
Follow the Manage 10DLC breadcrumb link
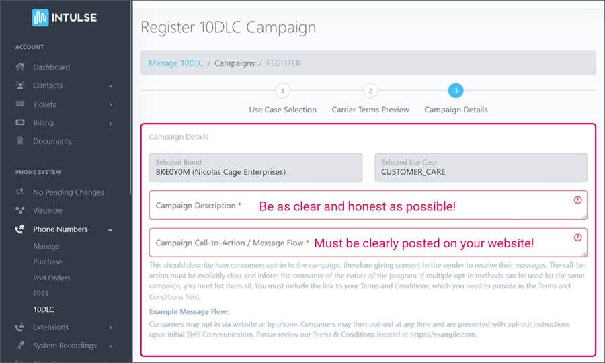[x=175, y=63]
